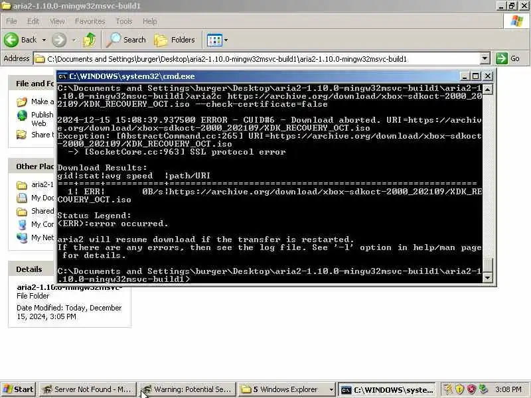The image size is (531, 398).
Task: Expand Windows Explorer taskbar group arrow
Action: (x=331, y=389)
